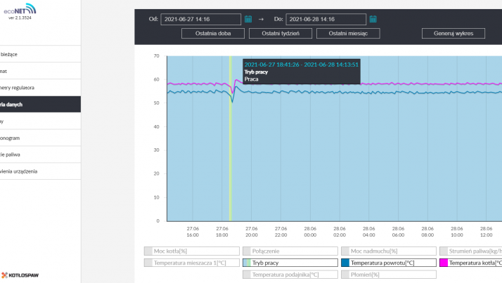Open the end date calendar picker
Image resolution: width=502 pixels, height=283 pixels.
[373, 19]
